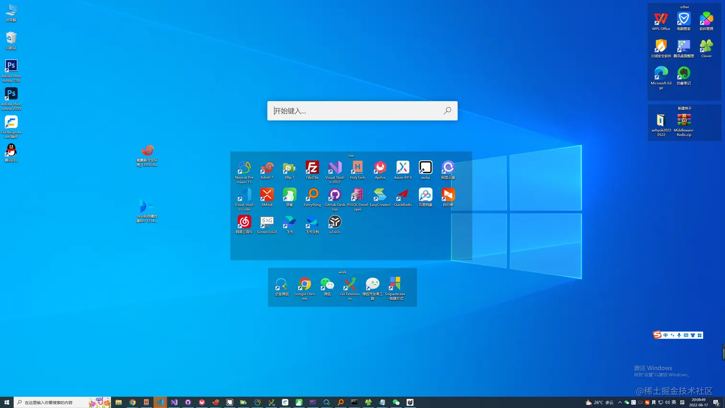Viewport: 725px width, 408px height.
Task: Launch Microsoft Edge desktop shortcut
Action: coord(661,78)
